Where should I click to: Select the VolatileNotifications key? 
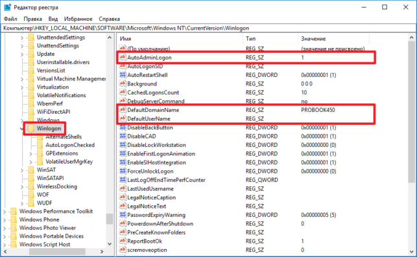[x=61, y=95]
